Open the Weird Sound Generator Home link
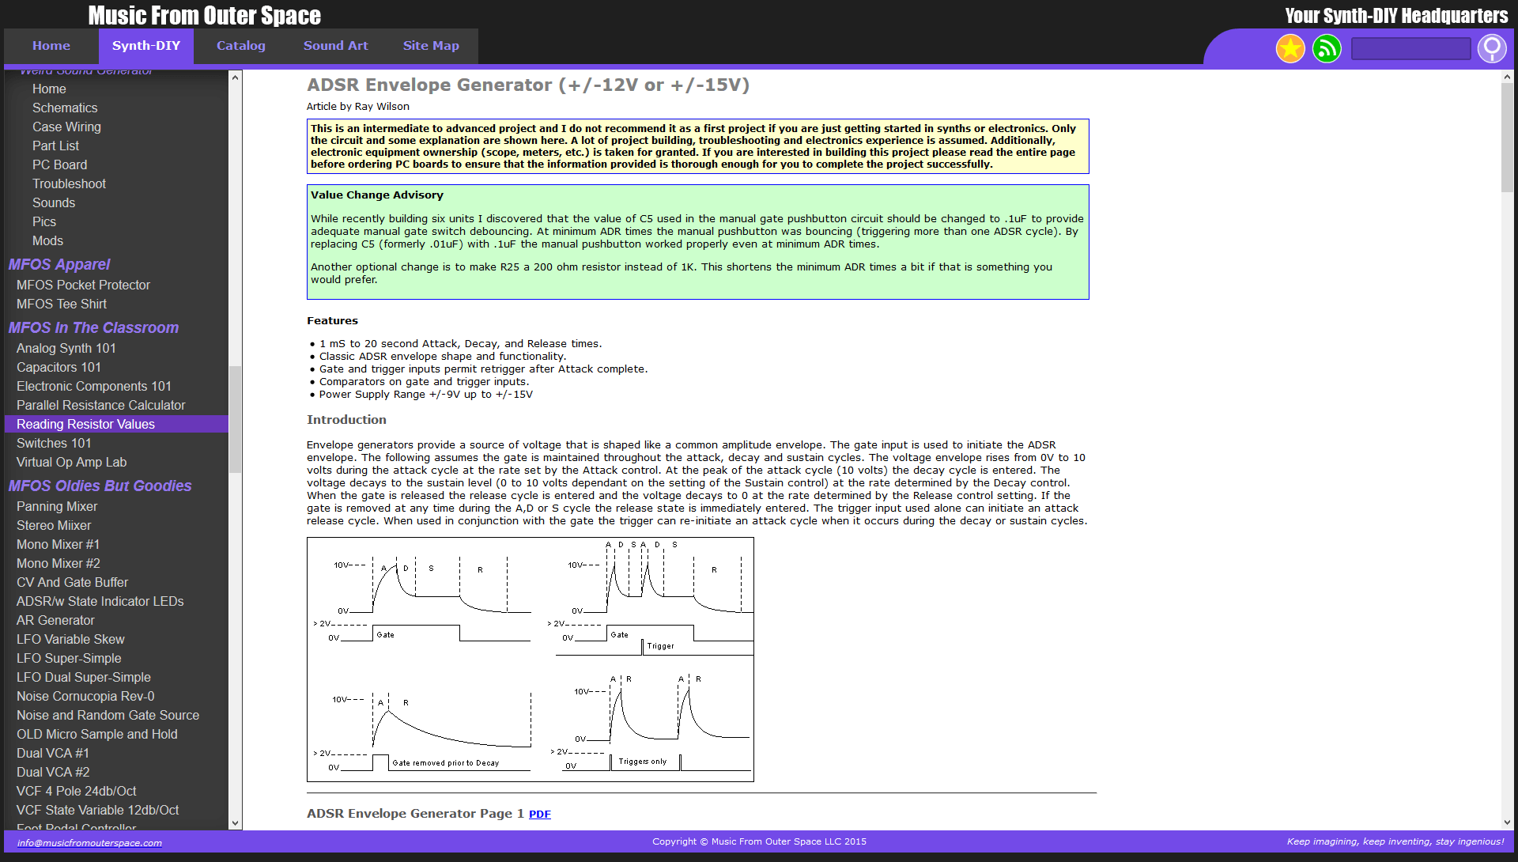This screenshot has height=862, width=1518. point(49,89)
